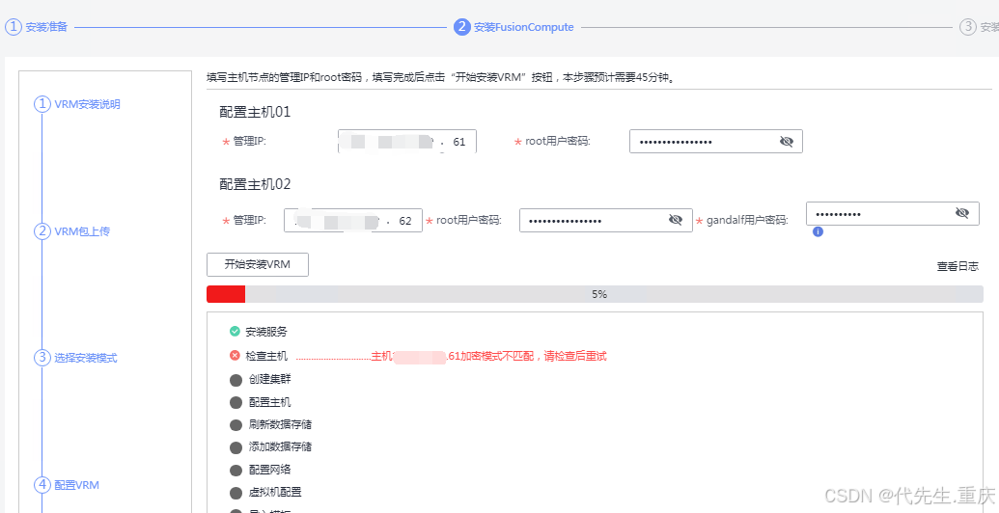Open the 查看日志 link
This screenshot has width=999, height=513.
[957, 266]
